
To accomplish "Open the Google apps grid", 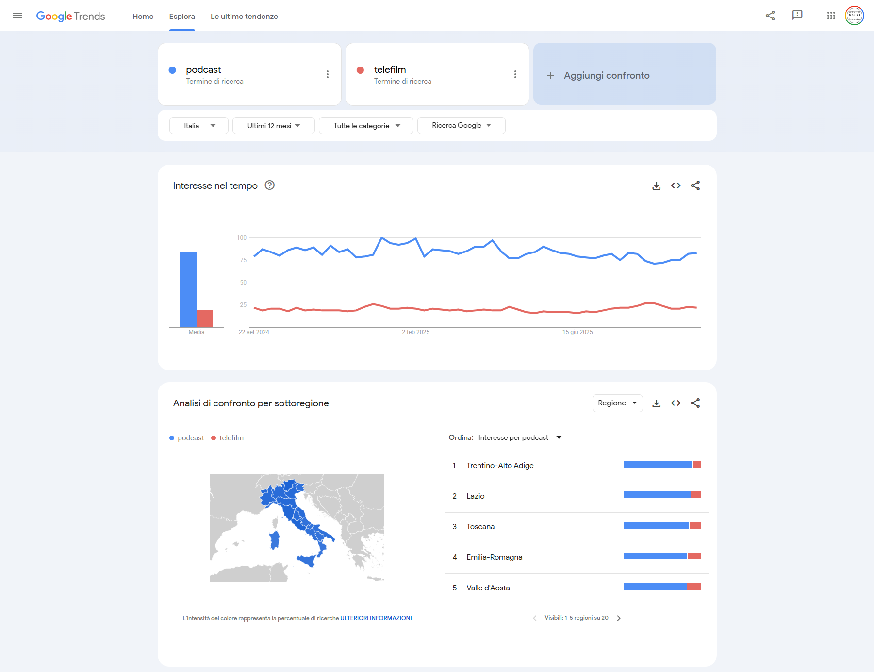I will [x=831, y=16].
